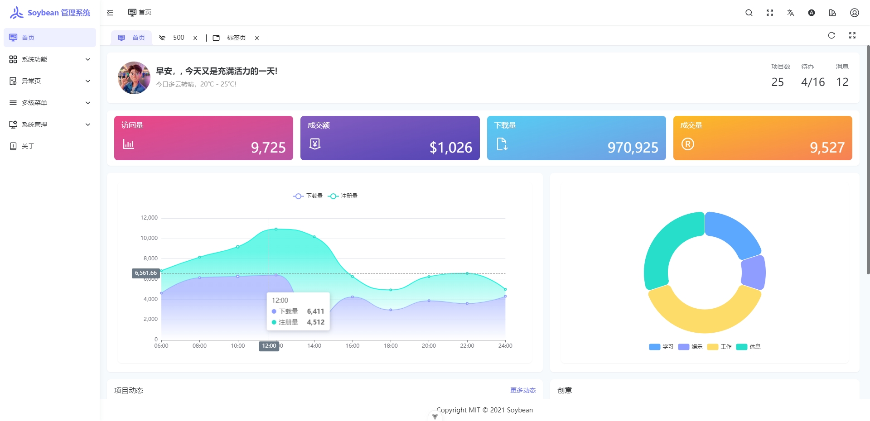870x421 pixels.
Task: Click the 系统功能 sidebar grid icon
Action: [x=13, y=59]
